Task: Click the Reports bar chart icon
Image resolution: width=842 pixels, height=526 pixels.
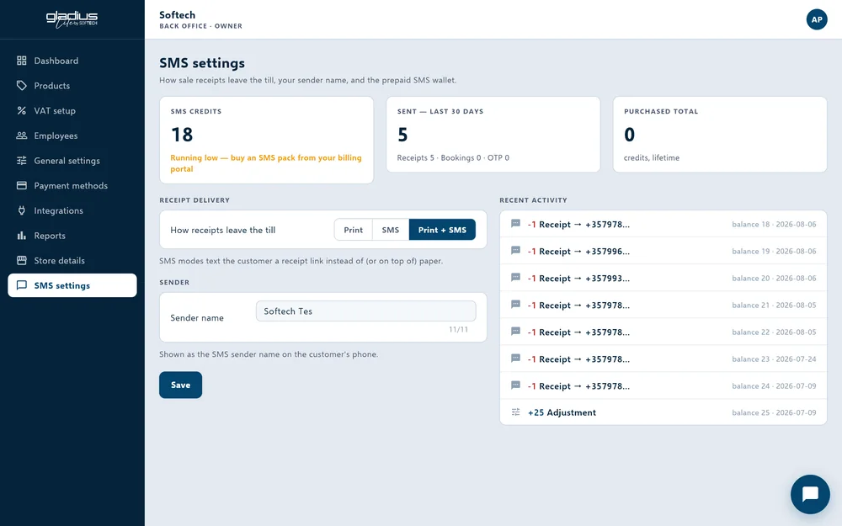Action: click(x=22, y=236)
